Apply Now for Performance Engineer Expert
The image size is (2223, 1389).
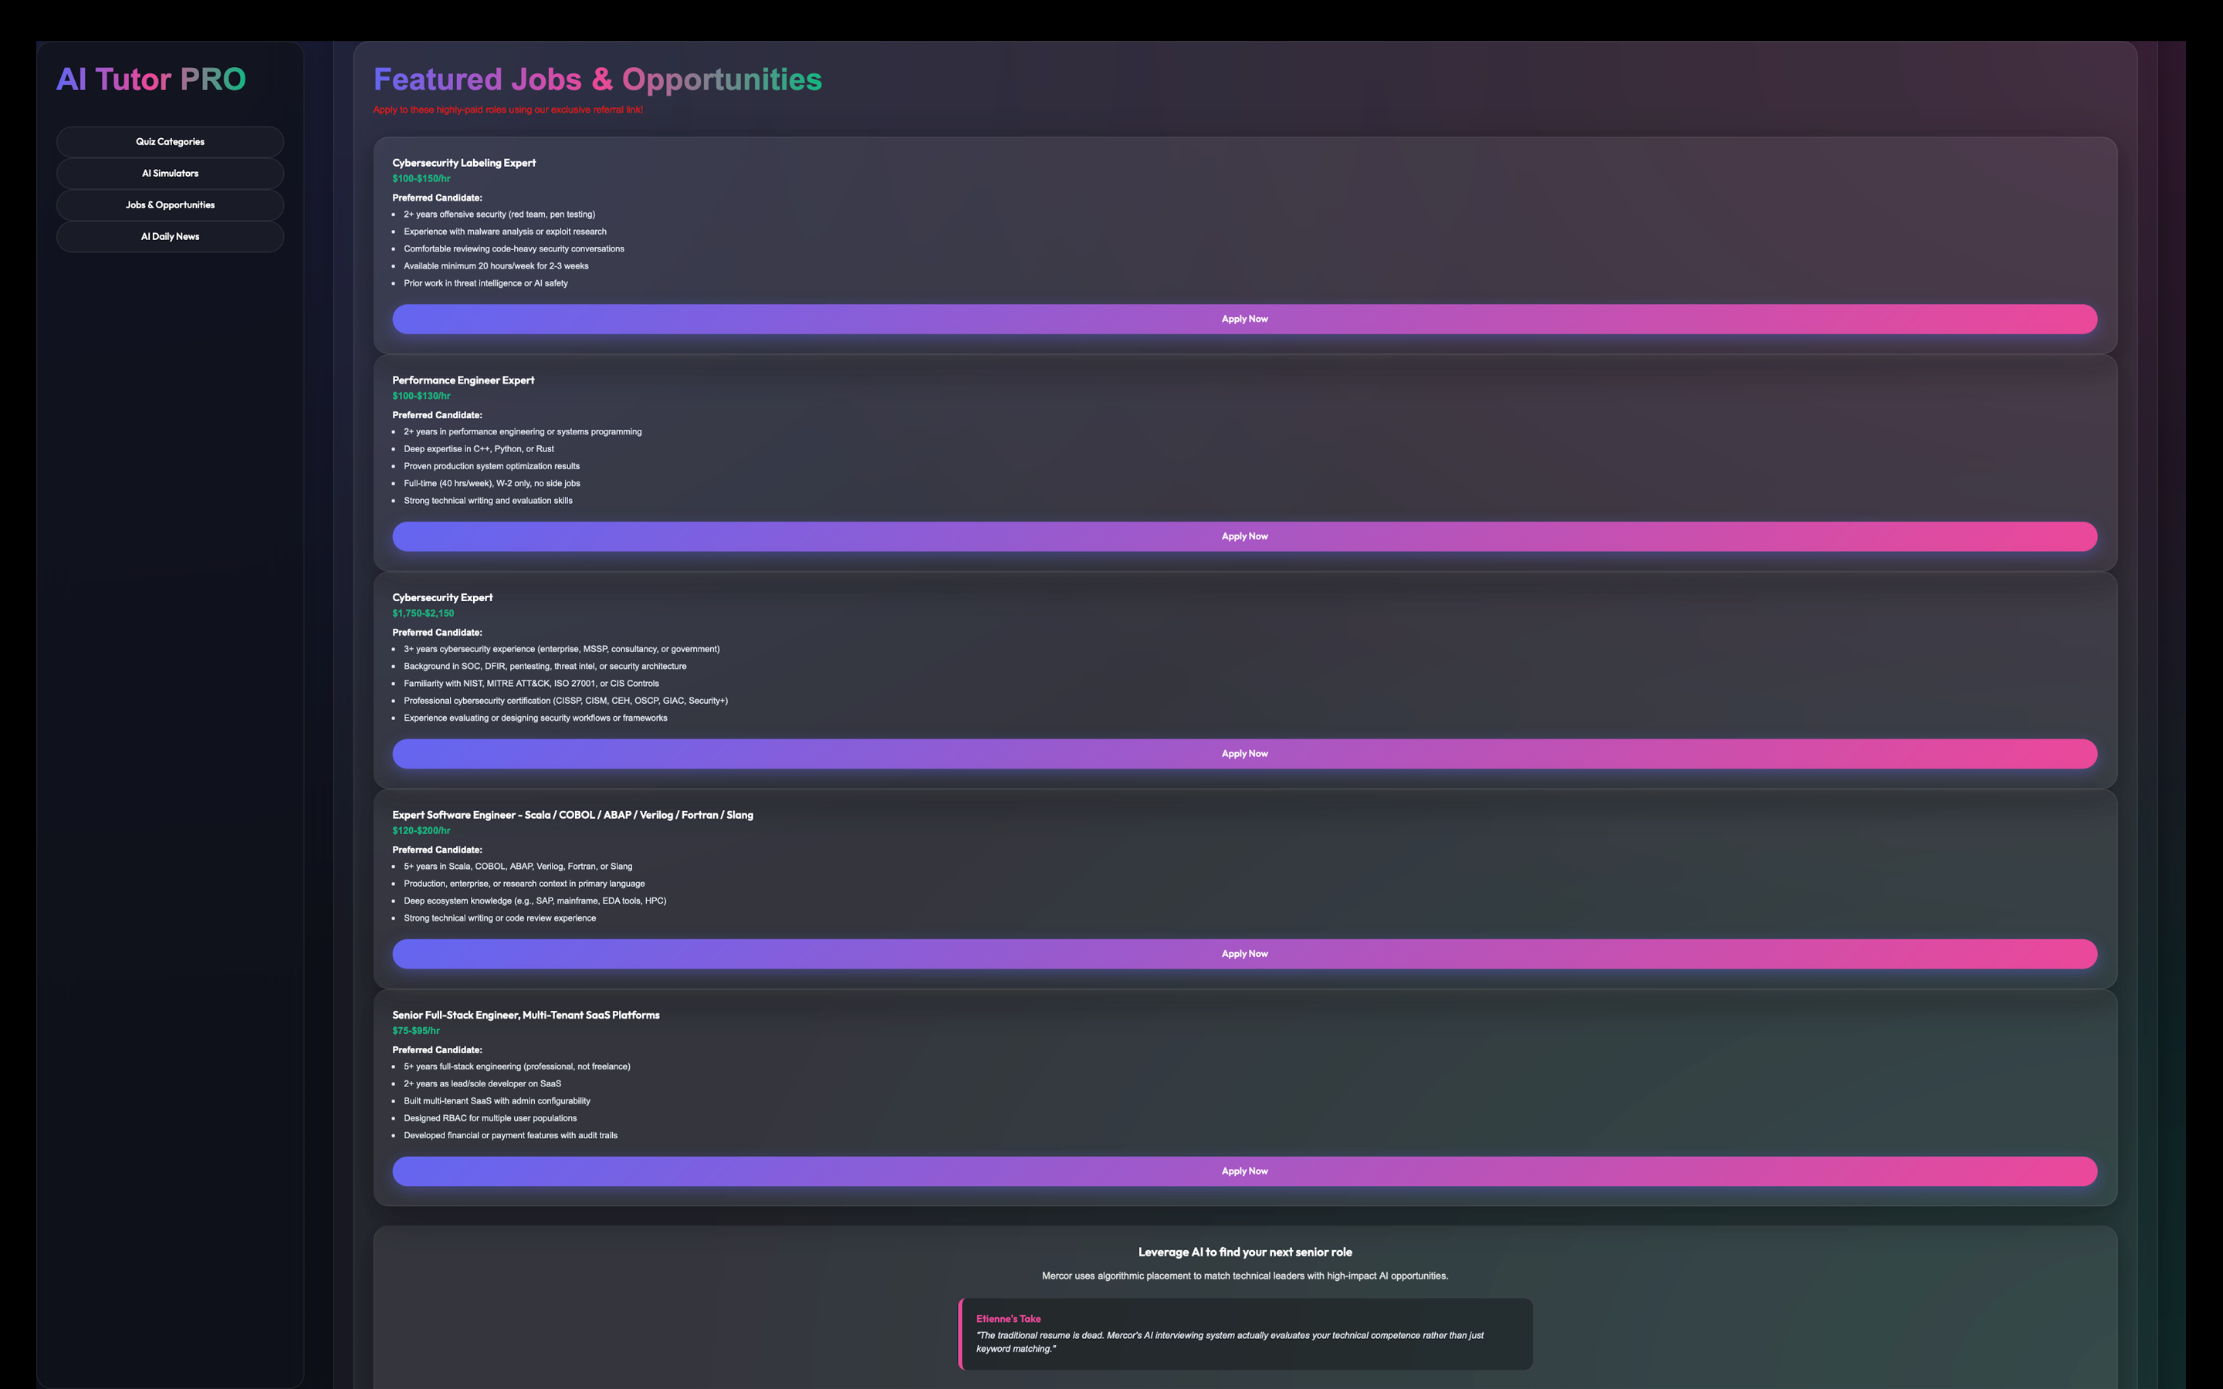click(1245, 536)
